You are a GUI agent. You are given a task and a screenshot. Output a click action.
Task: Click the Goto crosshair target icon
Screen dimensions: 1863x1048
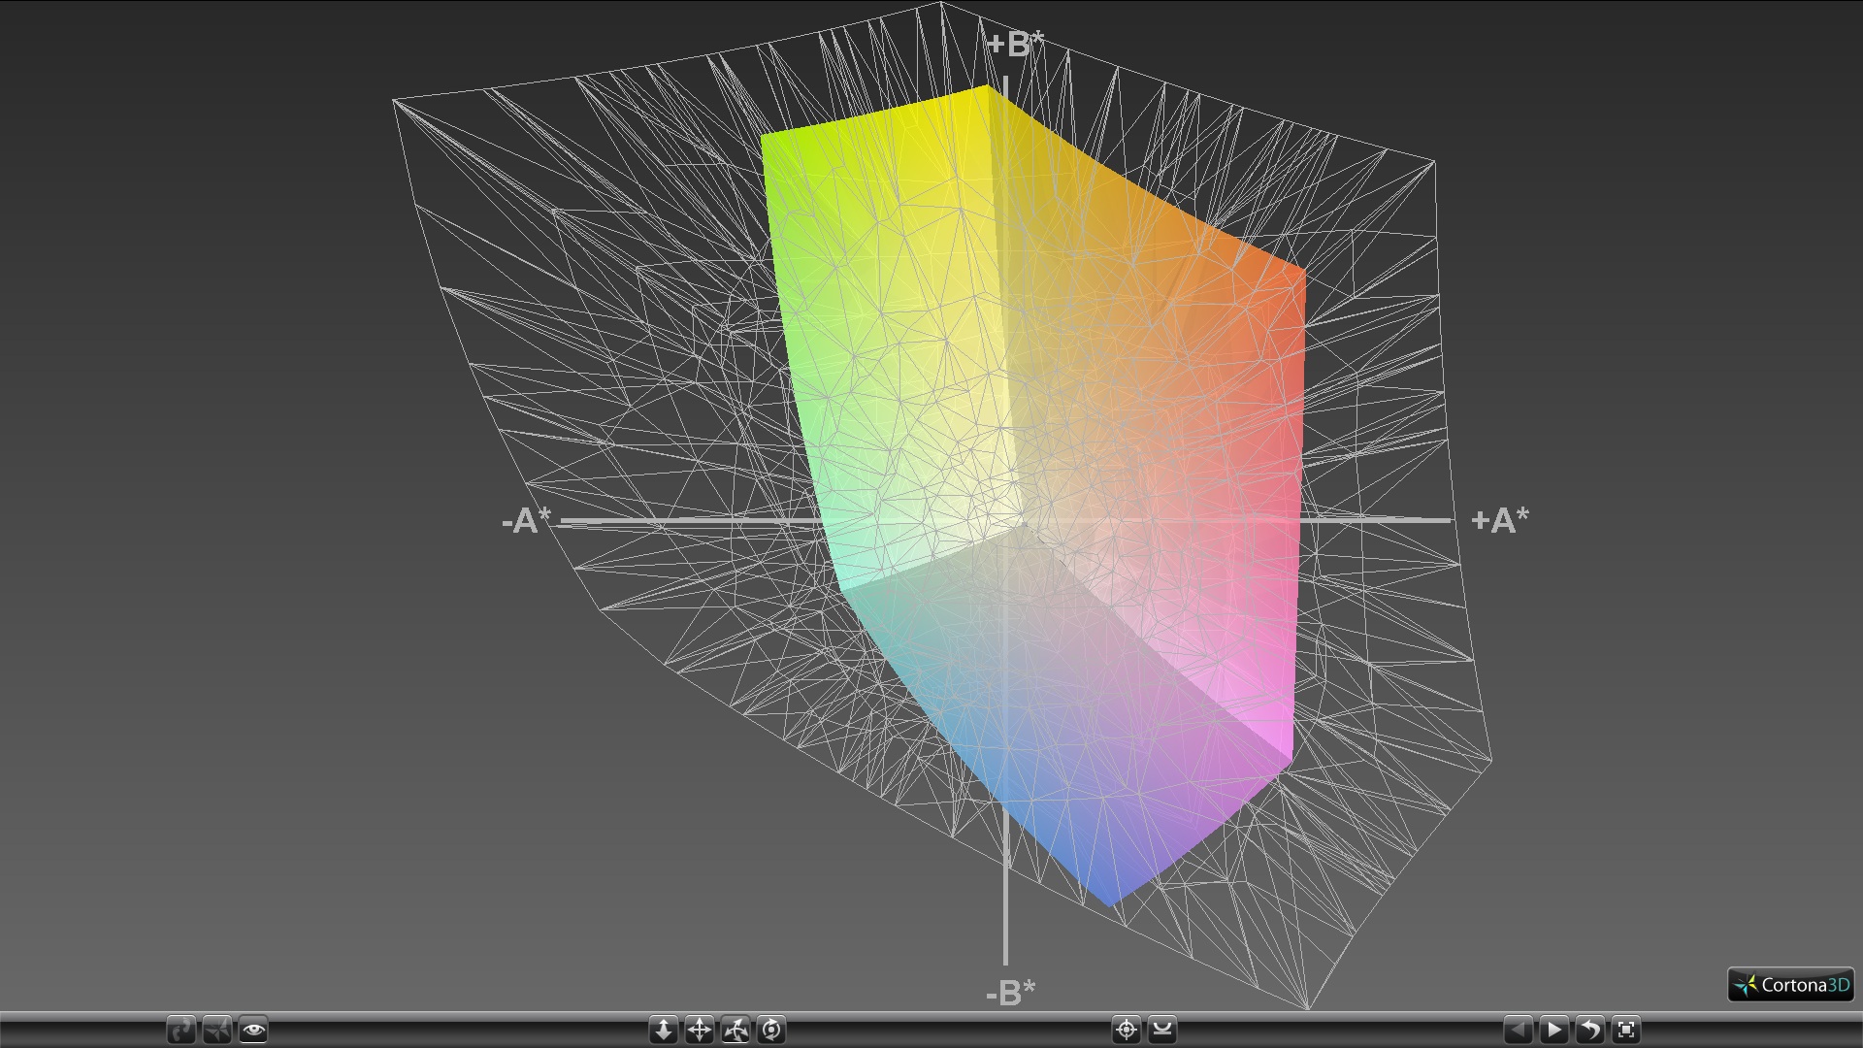click(1127, 1030)
